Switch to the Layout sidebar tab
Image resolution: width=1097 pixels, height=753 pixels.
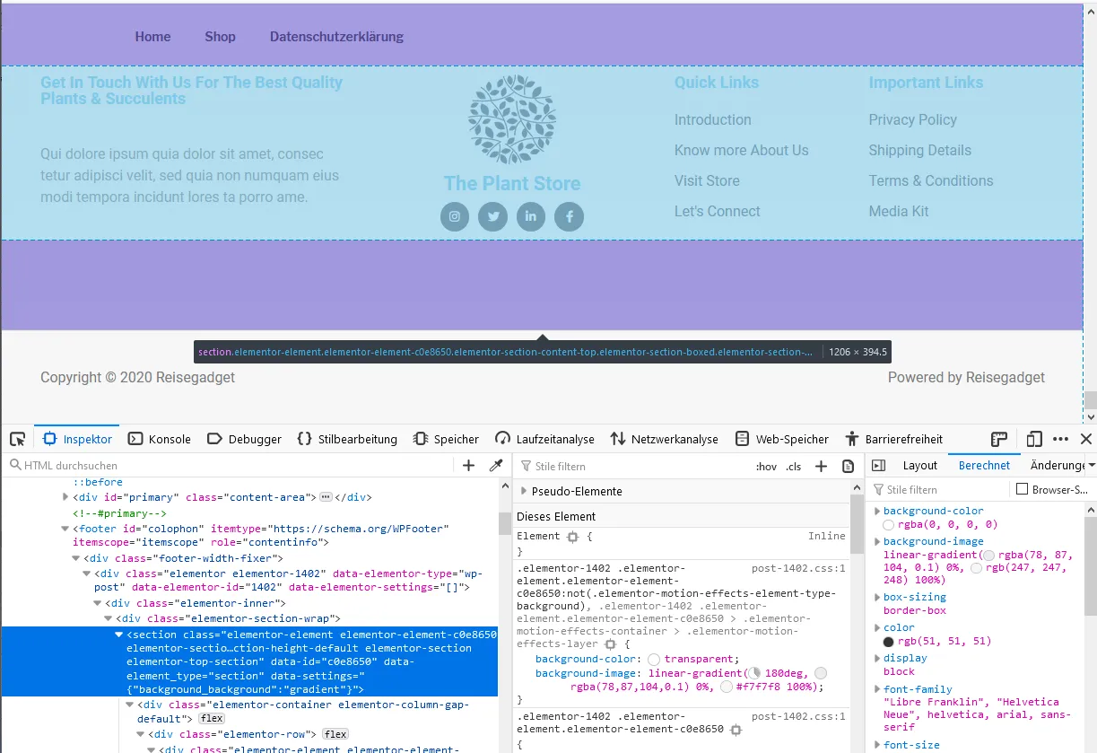[920, 466]
